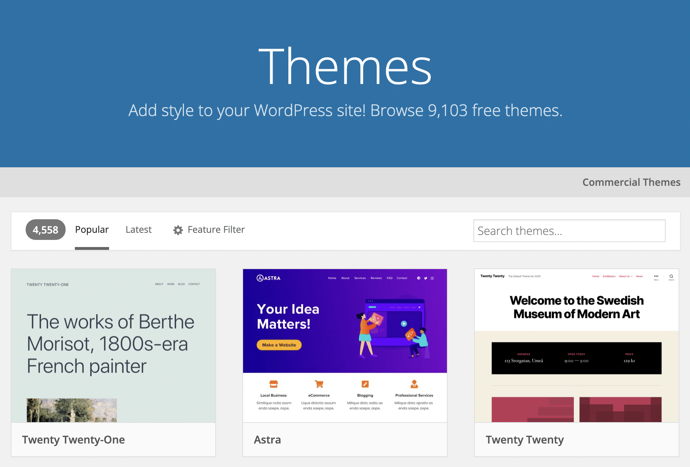Click the Astra theme title
This screenshot has height=467, width=690.
coord(267,440)
